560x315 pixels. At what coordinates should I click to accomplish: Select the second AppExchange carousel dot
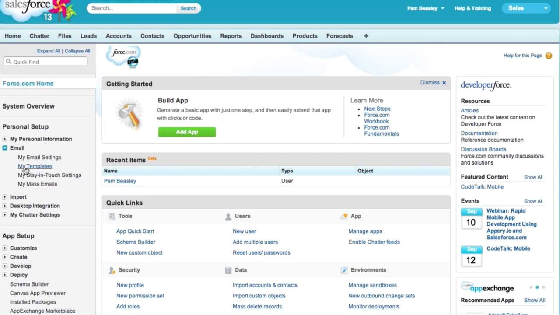pyautogui.click(x=537, y=287)
